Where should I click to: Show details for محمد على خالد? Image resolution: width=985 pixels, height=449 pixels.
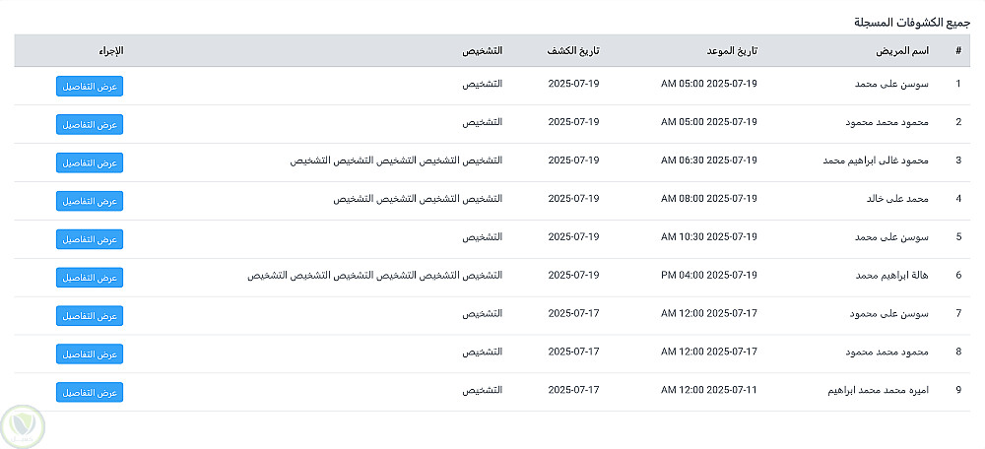(x=90, y=201)
